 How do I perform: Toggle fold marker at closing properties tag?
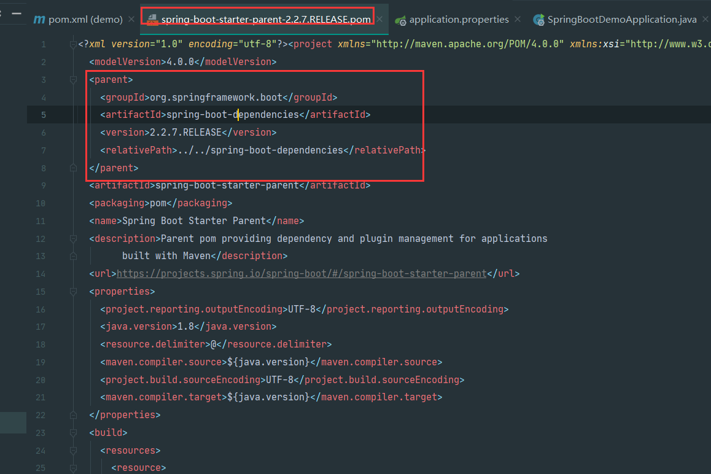pyautogui.click(x=73, y=415)
